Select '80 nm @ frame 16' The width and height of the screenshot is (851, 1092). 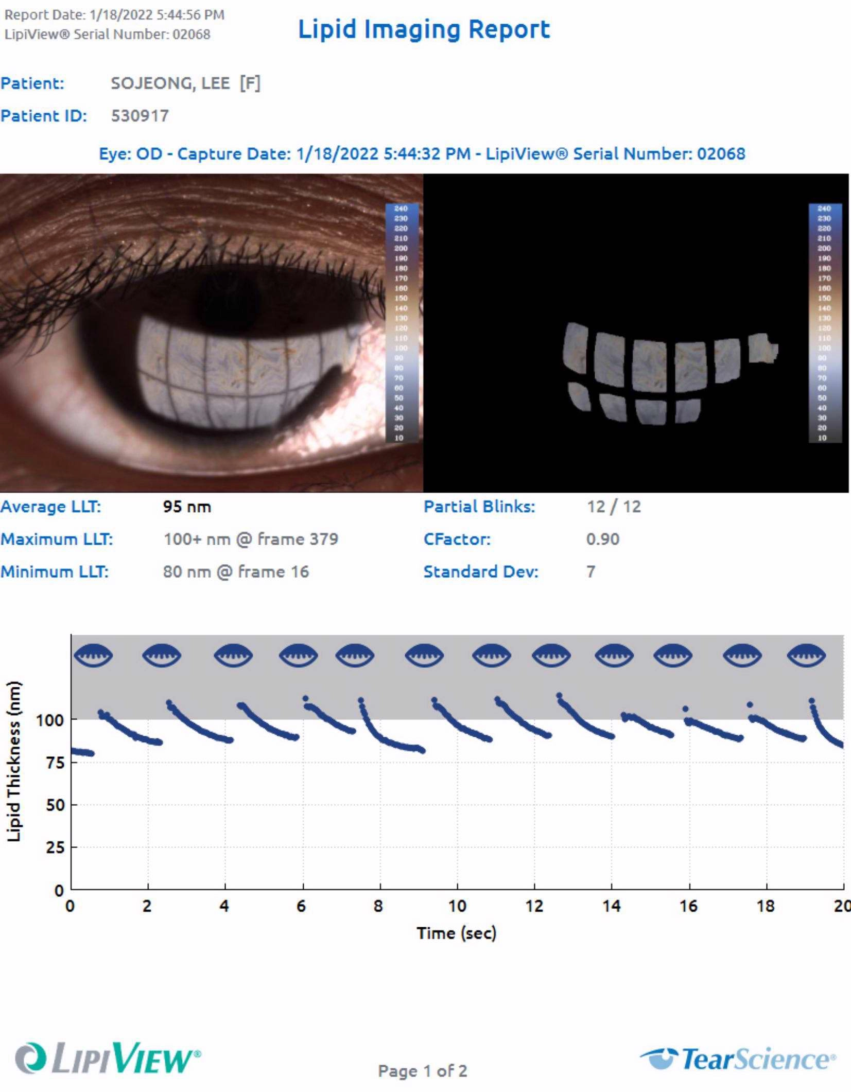pos(236,571)
